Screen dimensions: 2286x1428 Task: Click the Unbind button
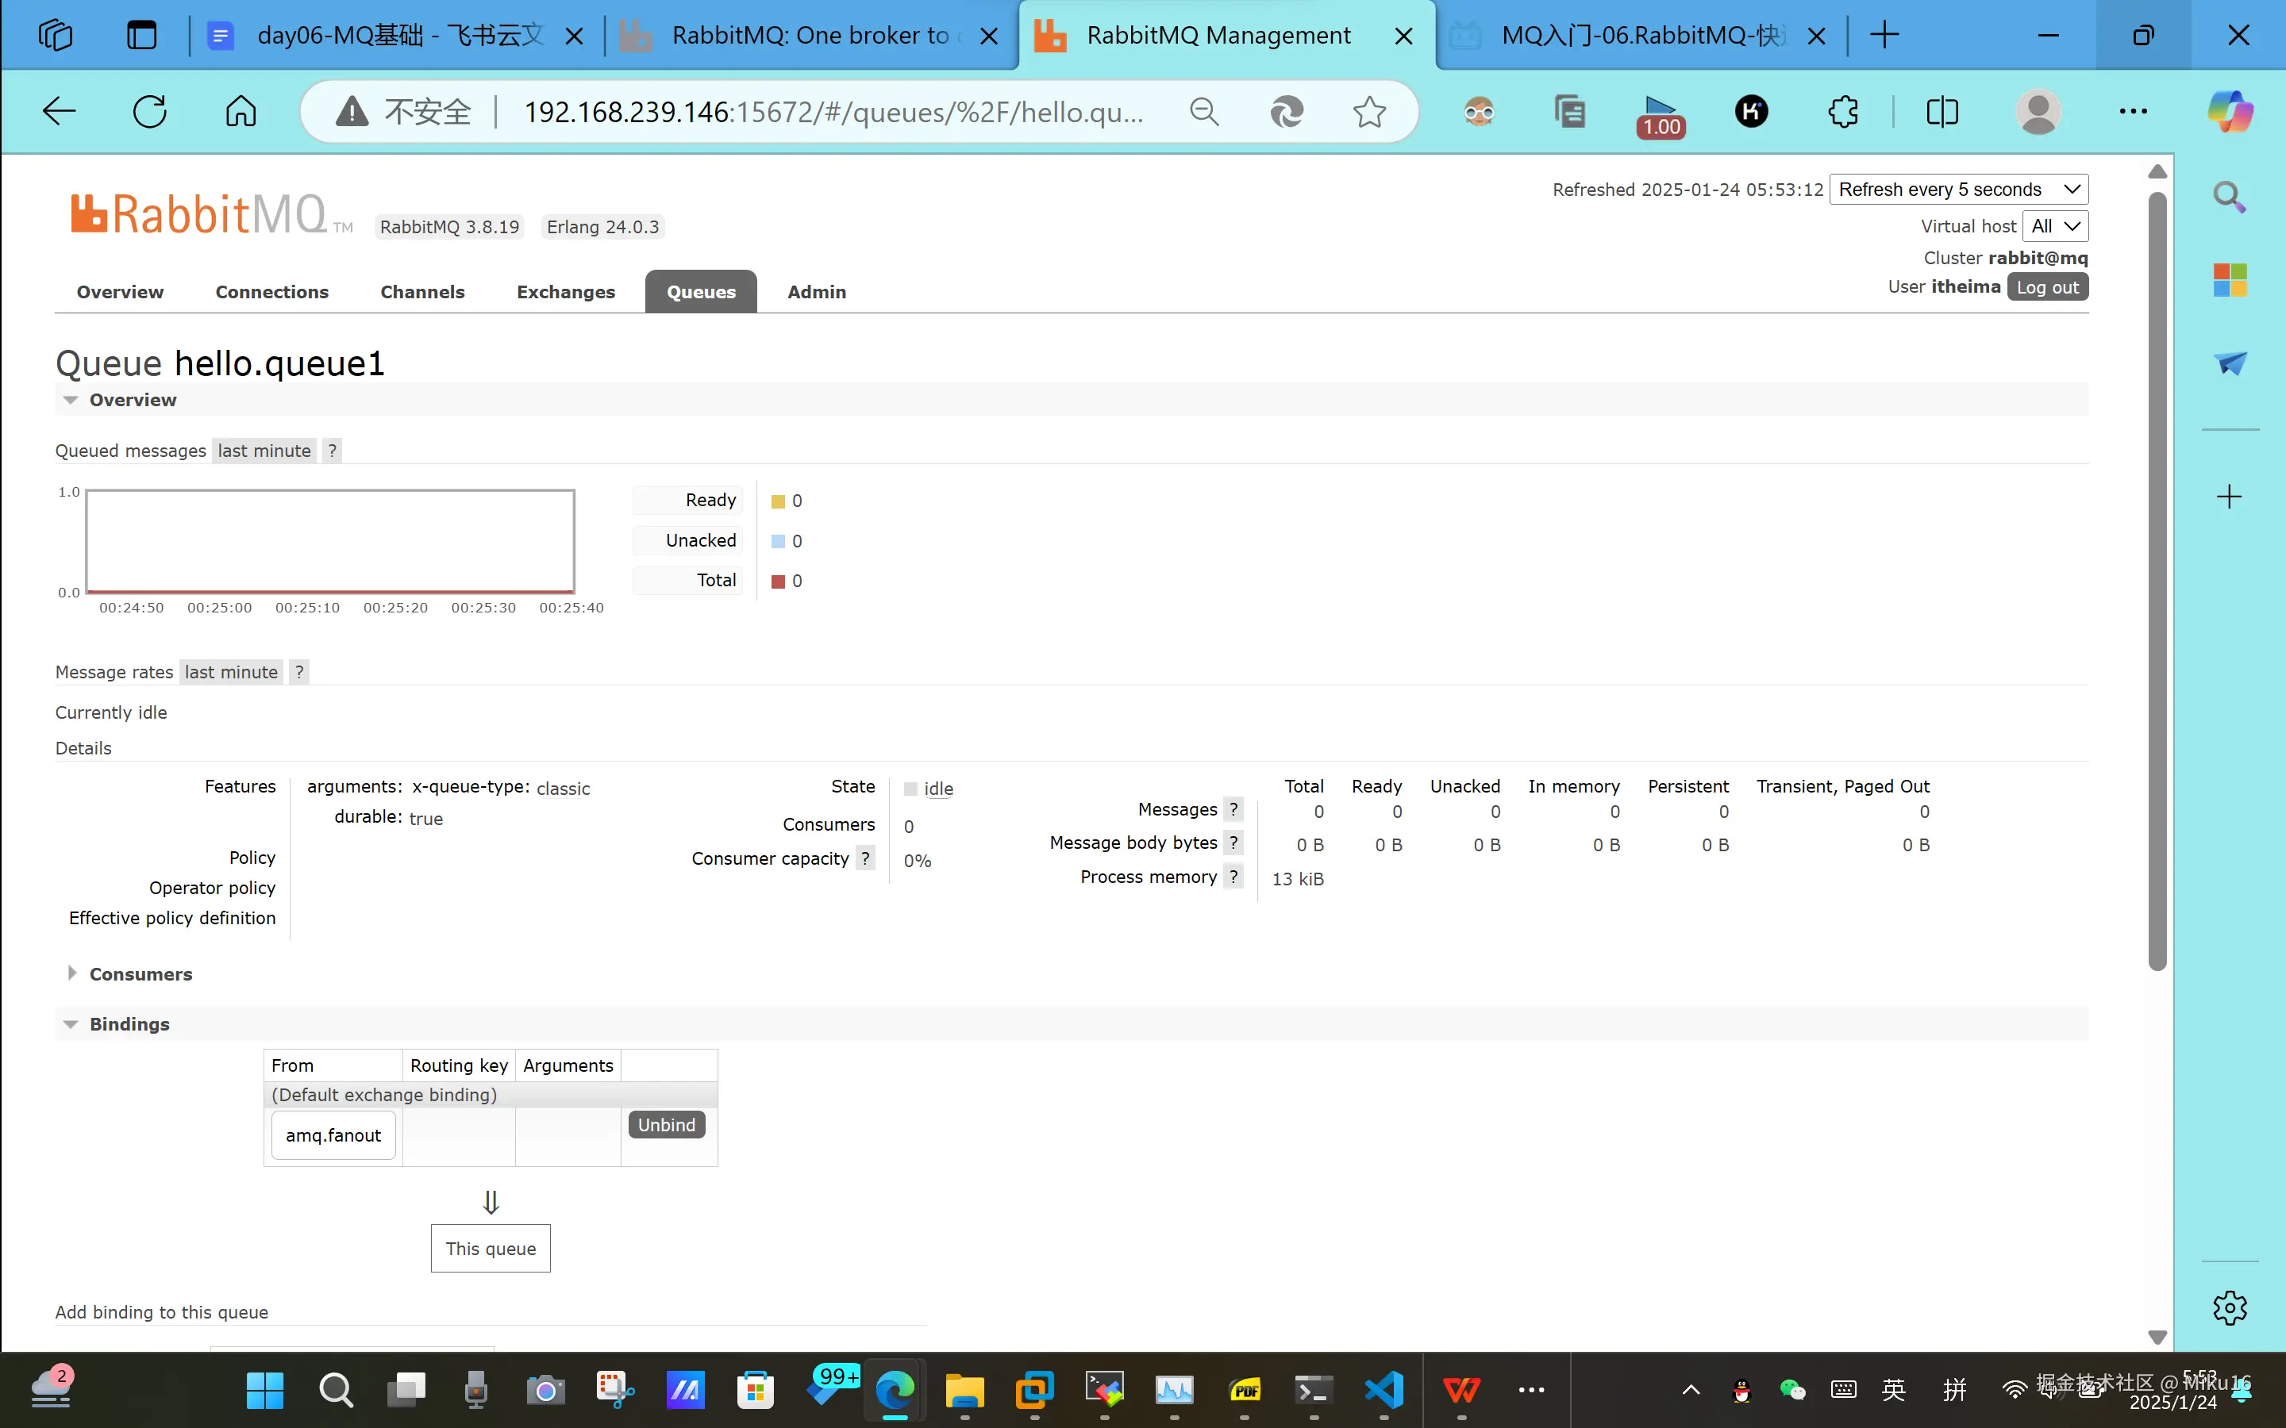click(x=666, y=1124)
